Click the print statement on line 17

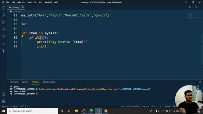click(62, 42)
